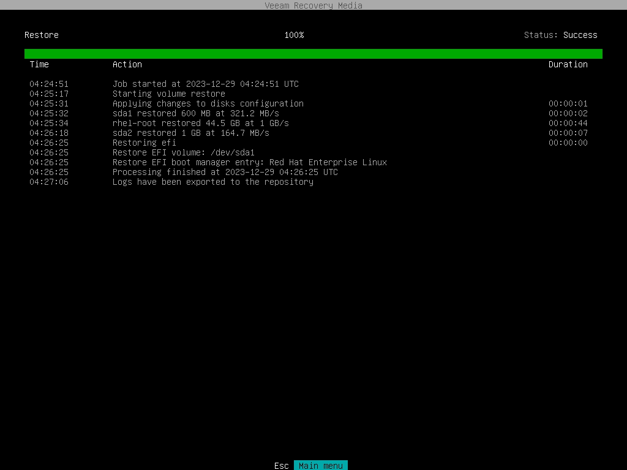Select the 'sda2 restored 1 GB' row
Screen dimensions: 627x470
coord(190,133)
